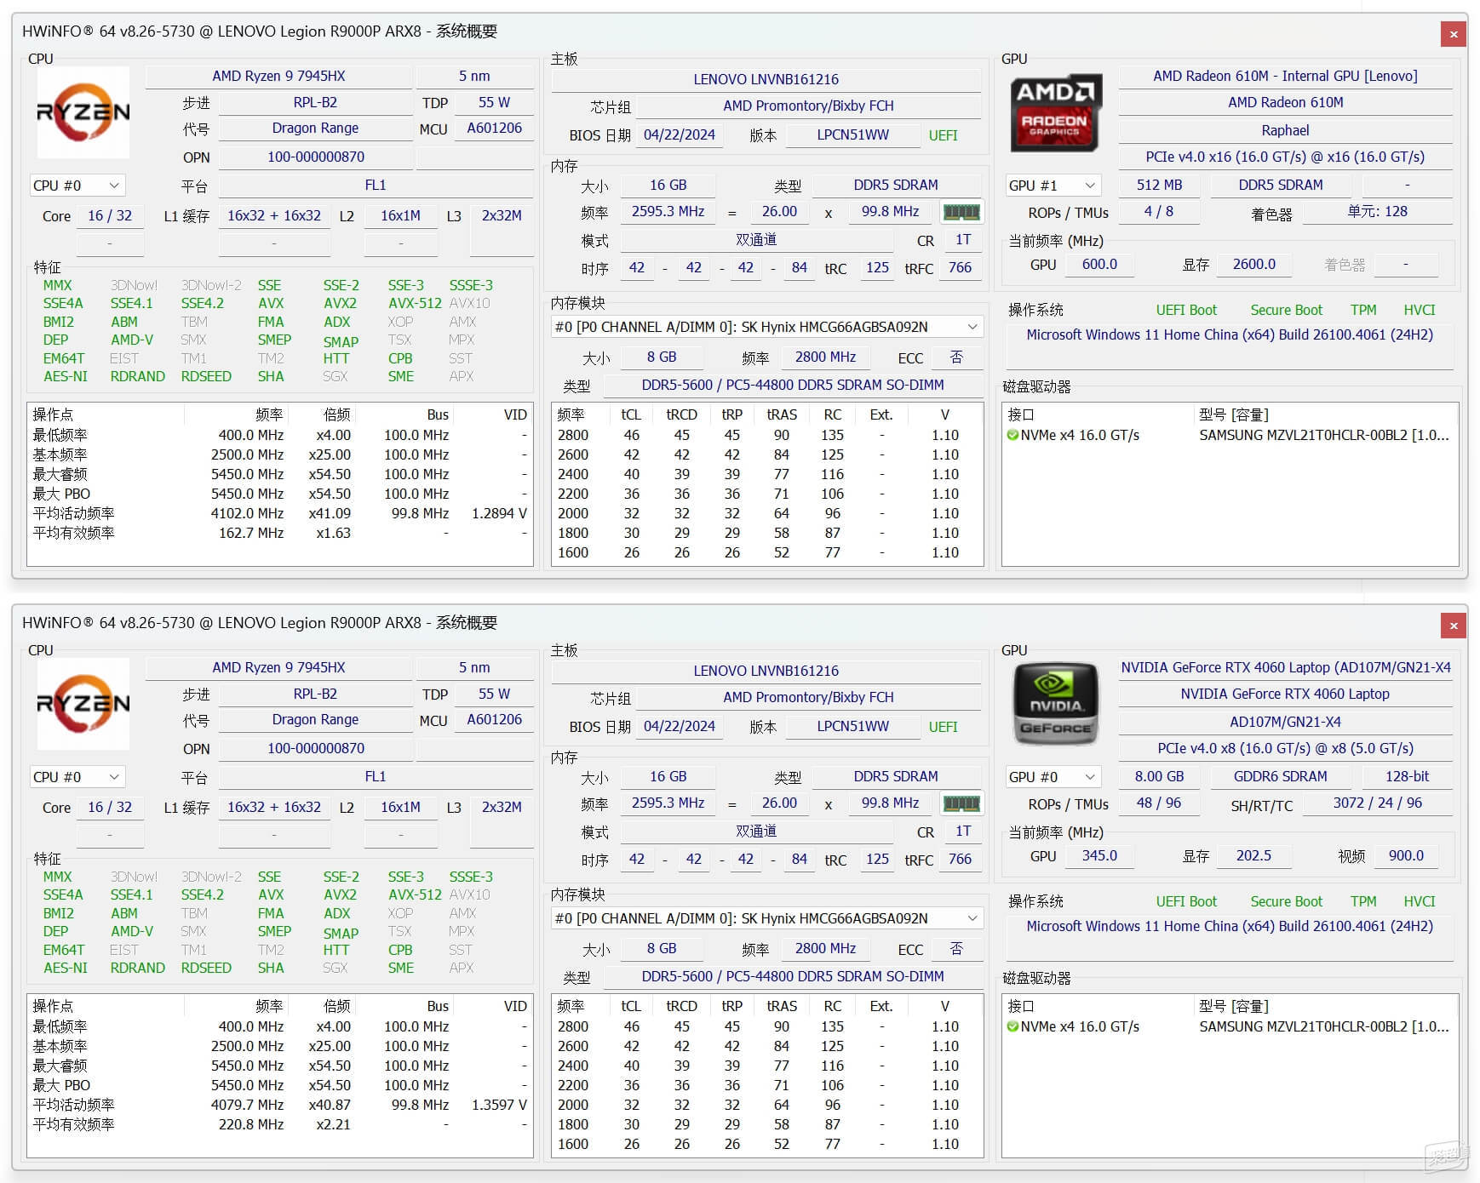Click the video memory clock '202.5'
The height and width of the screenshot is (1183, 1480).
coord(1253,855)
